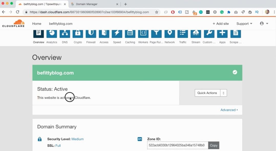The width and height of the screenshot is (276, 151).
Task: Open the Caching drive icon
Action: 130,34
